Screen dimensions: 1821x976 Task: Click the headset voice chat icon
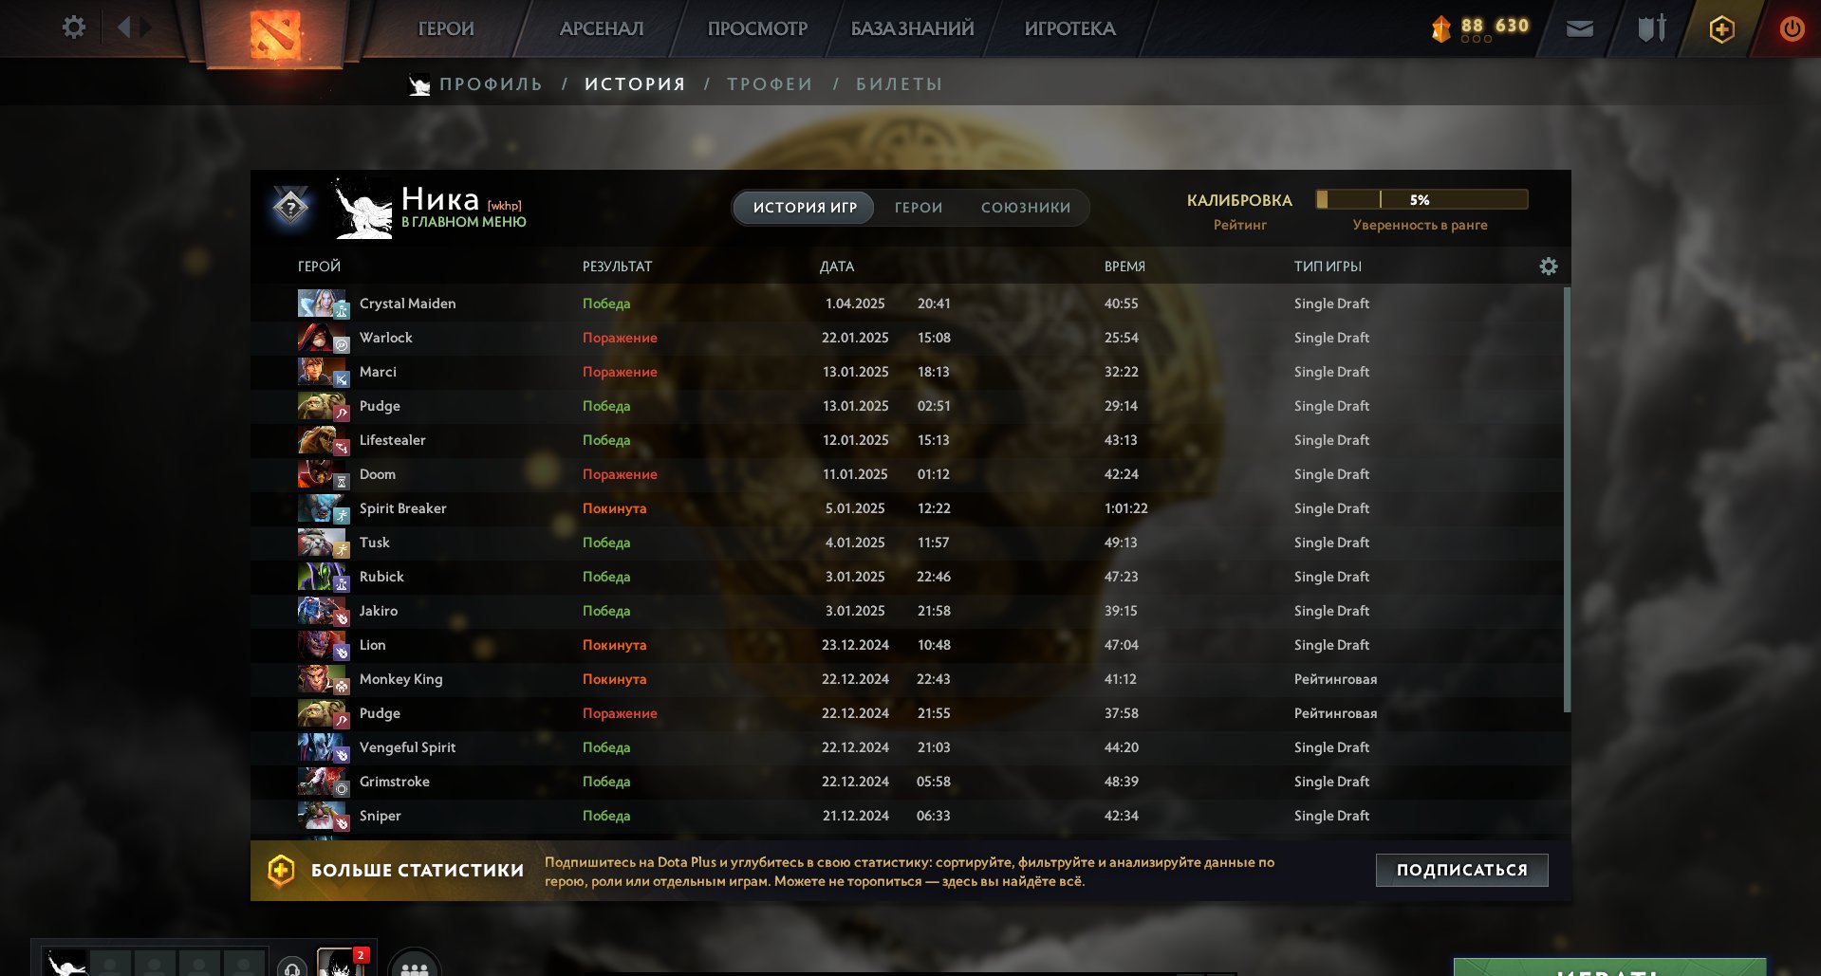pyautogui.click(x=292, y=967)
